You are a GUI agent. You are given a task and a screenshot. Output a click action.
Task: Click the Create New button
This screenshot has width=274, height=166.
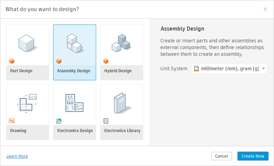pyautogui.click(x=253, y=156)
